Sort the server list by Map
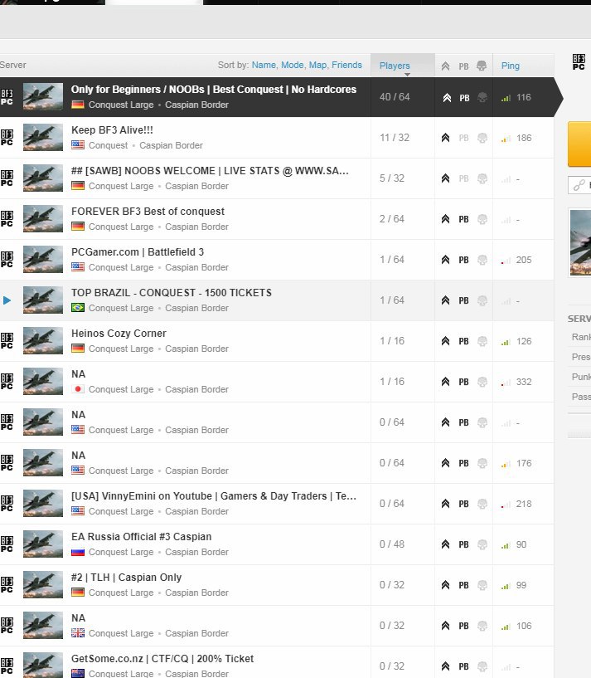This screenshot has width=591, height=678. tap(317, 65)
